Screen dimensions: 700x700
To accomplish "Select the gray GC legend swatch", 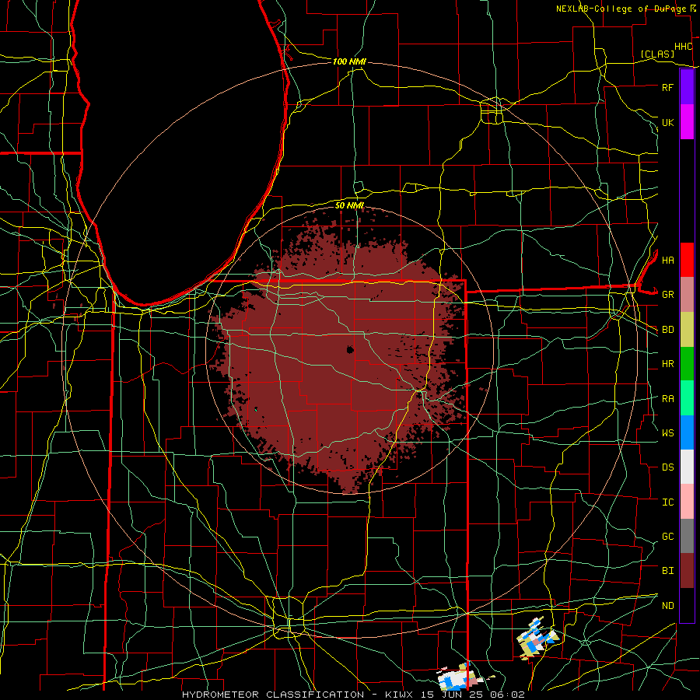I will pos(687,536).
